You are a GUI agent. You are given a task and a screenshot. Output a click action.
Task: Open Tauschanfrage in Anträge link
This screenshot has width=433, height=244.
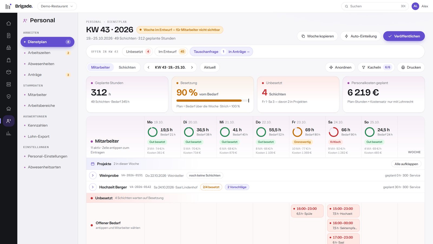coord(221,52)
